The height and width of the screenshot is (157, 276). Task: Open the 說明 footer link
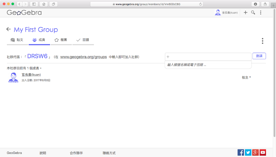pos(43,153)
